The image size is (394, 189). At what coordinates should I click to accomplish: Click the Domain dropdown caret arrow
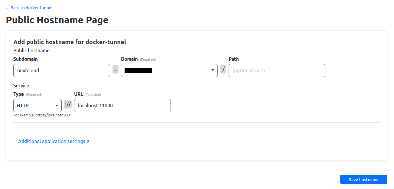pyautogui.click(x=213, y=70)
